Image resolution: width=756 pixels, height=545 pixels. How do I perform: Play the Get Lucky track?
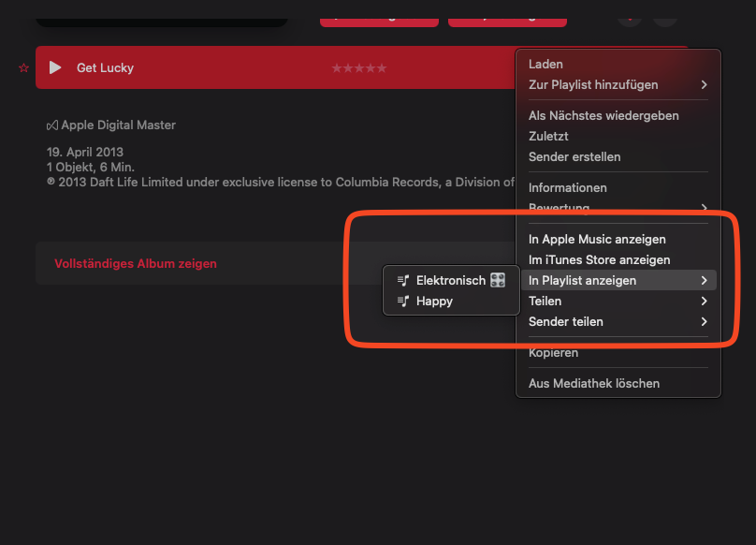[55, 67]
